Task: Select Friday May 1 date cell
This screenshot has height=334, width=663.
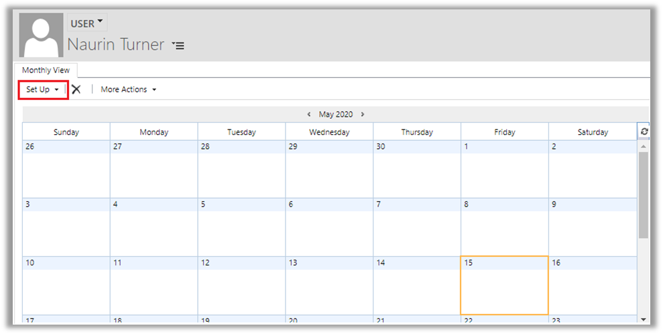Action: point(504,168)
